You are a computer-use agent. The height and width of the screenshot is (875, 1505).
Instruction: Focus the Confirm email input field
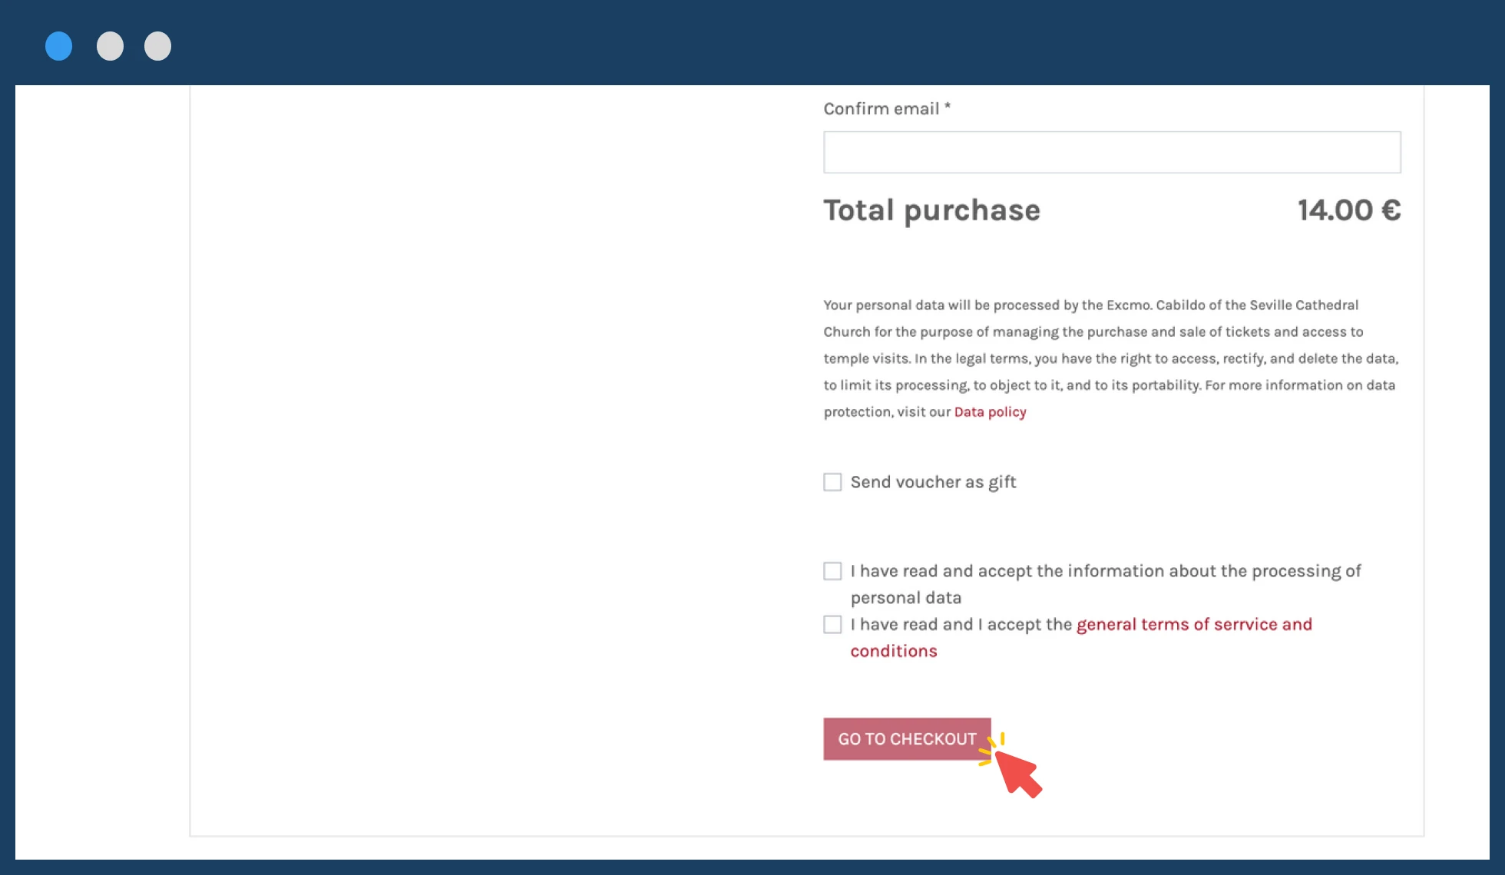click(x=1111, y=152)
